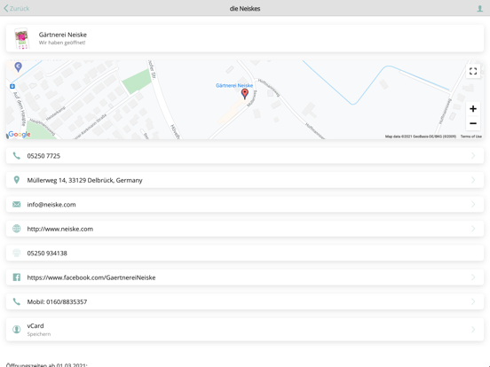Open the user profile icon

click(479, 9)
